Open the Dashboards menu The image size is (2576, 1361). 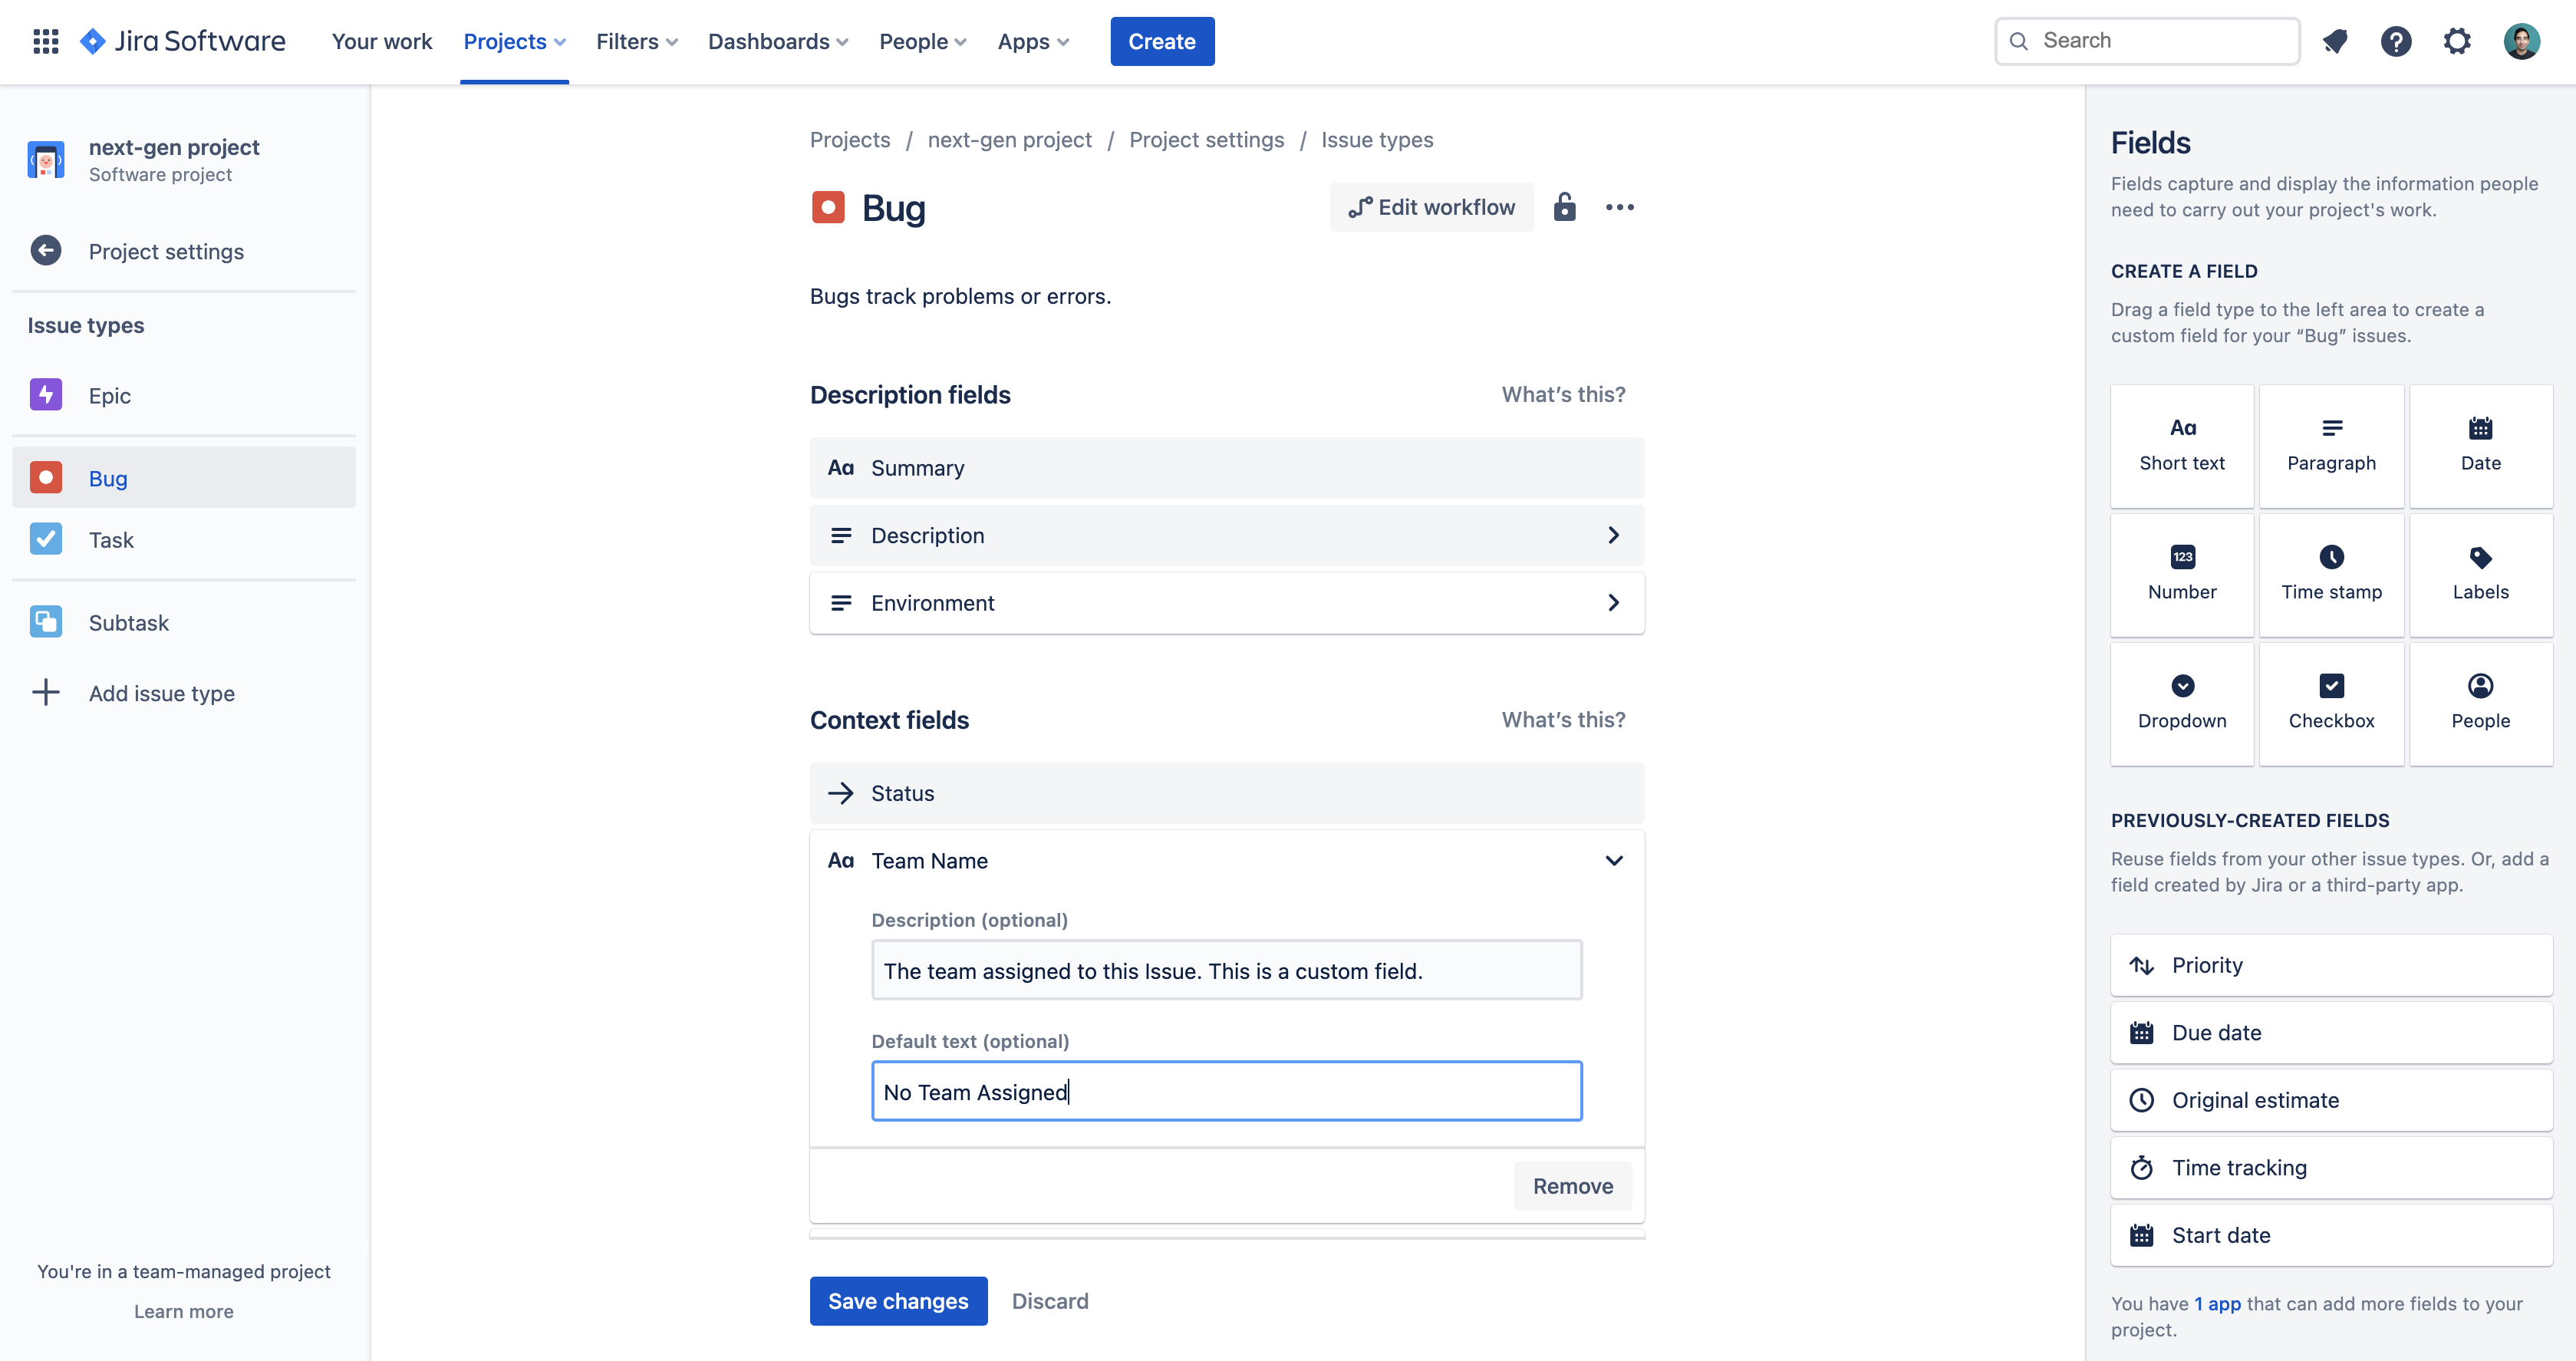pyautogui.click(x=777, y=41)
